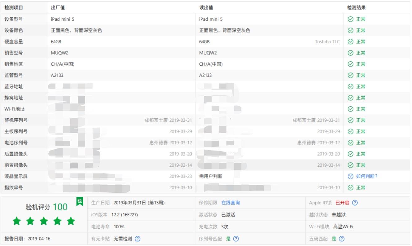Click the read value A2133

pyautogui.click(x=205, y=75)
